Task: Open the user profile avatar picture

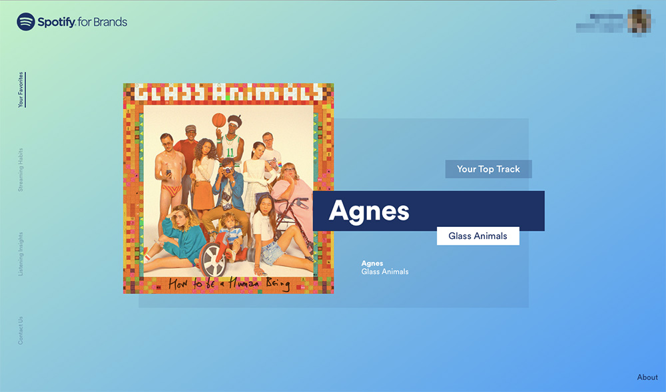Action: tap(639, 21)
